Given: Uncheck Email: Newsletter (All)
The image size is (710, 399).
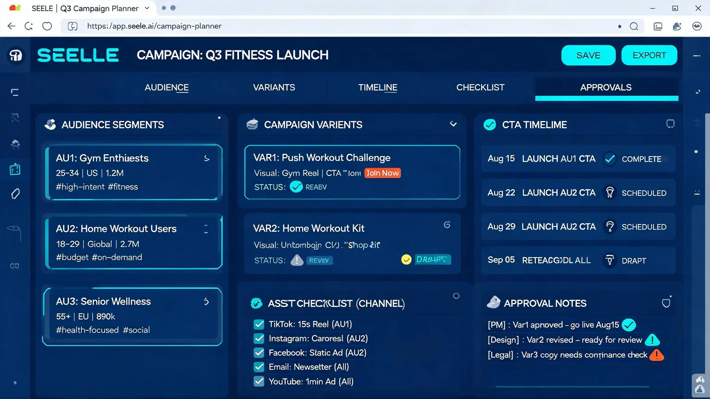Looking at the screenshot, I should click(259, 367).
